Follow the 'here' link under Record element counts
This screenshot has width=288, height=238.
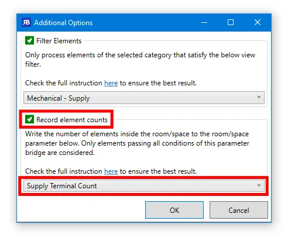(111, 171)
